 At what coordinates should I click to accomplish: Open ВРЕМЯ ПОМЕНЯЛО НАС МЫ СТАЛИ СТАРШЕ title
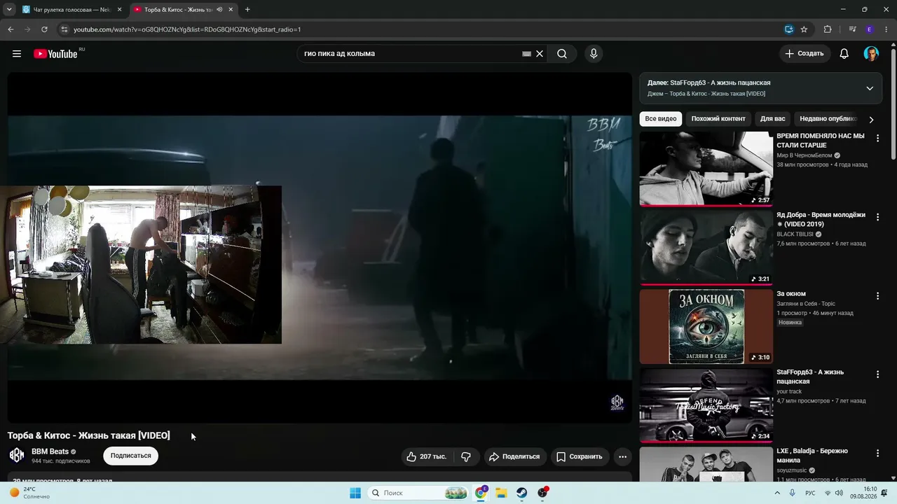[x=821, y=141]
